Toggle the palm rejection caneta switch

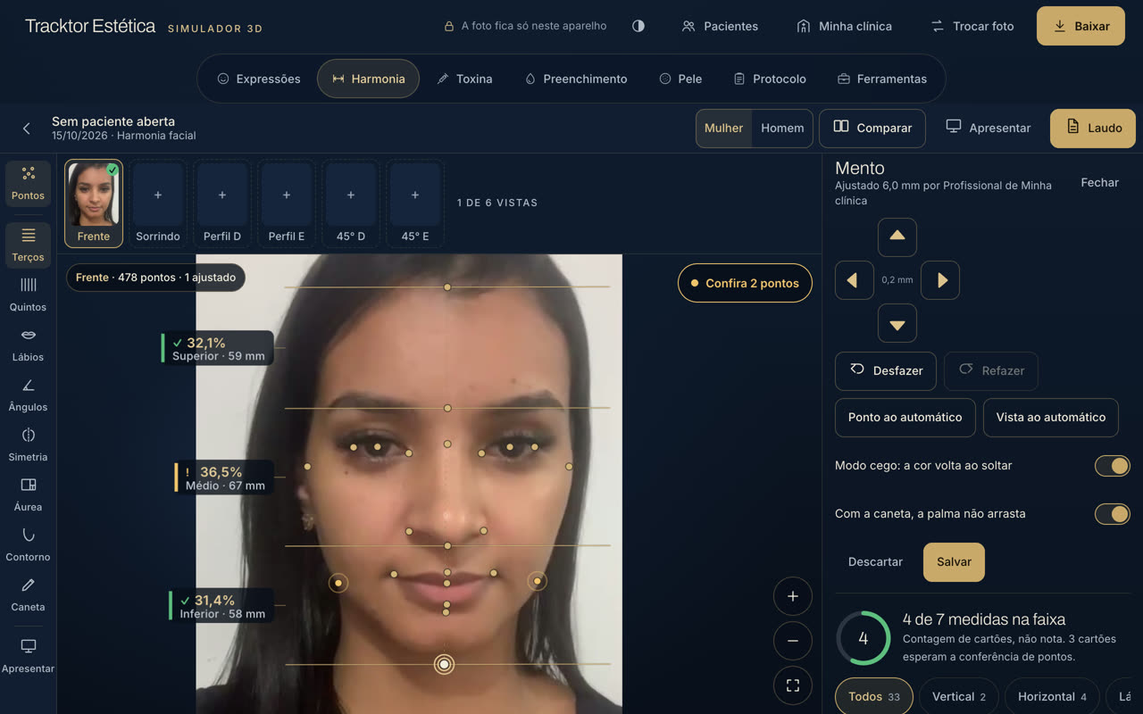[x=1113, y=514]
